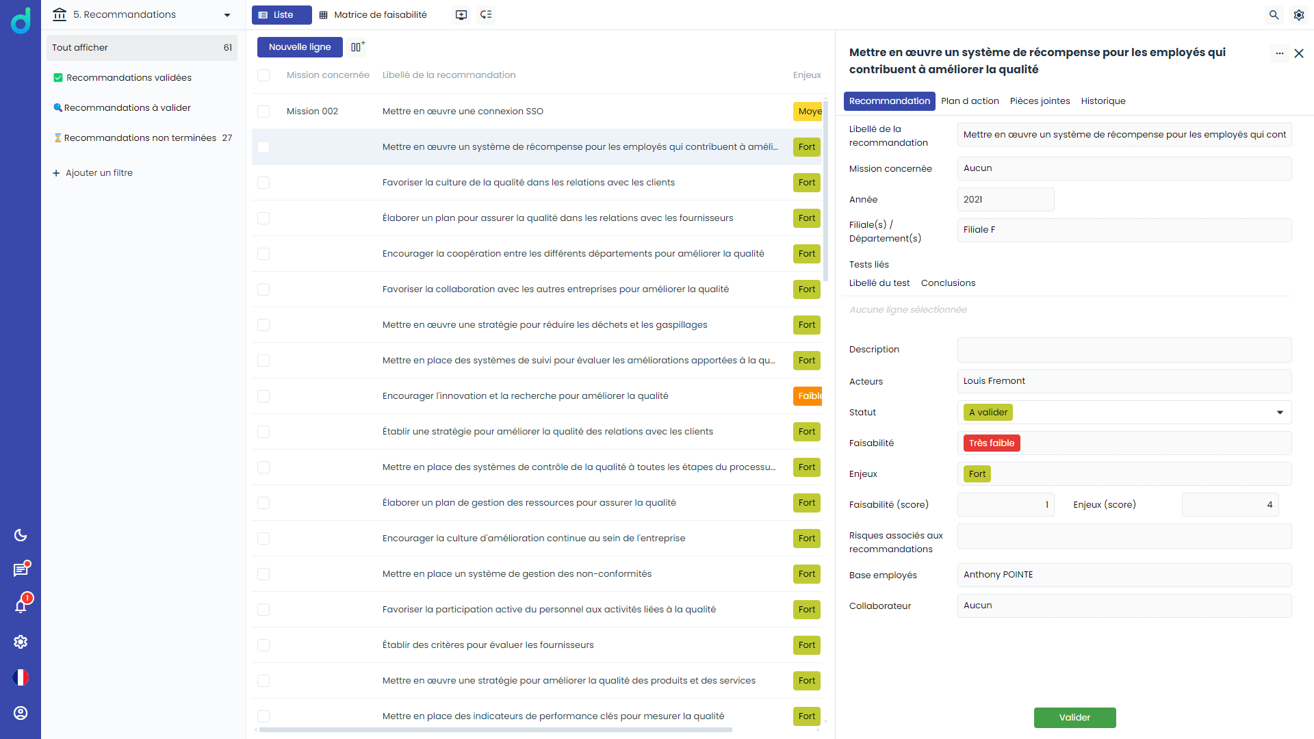Click the settings gear icon in sidebar

click(22, 642)
